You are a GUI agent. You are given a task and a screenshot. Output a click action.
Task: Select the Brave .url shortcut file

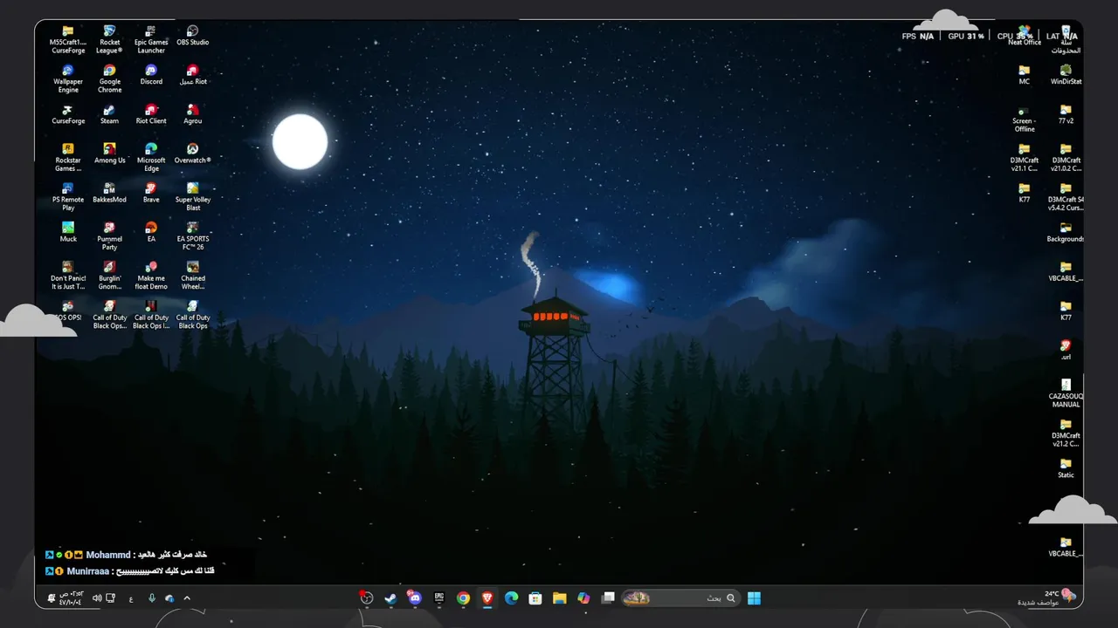(1066, 350)
